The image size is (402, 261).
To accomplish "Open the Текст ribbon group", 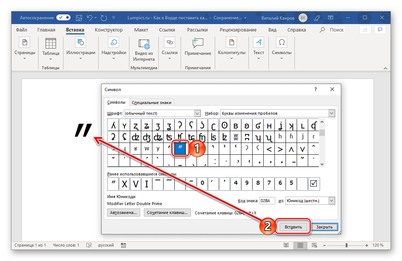I will pos(258,48).
